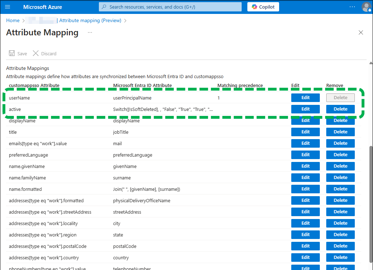Edit the active attribute mapping
The height and width of the screenshot is (270, 373).
[305, 109]
